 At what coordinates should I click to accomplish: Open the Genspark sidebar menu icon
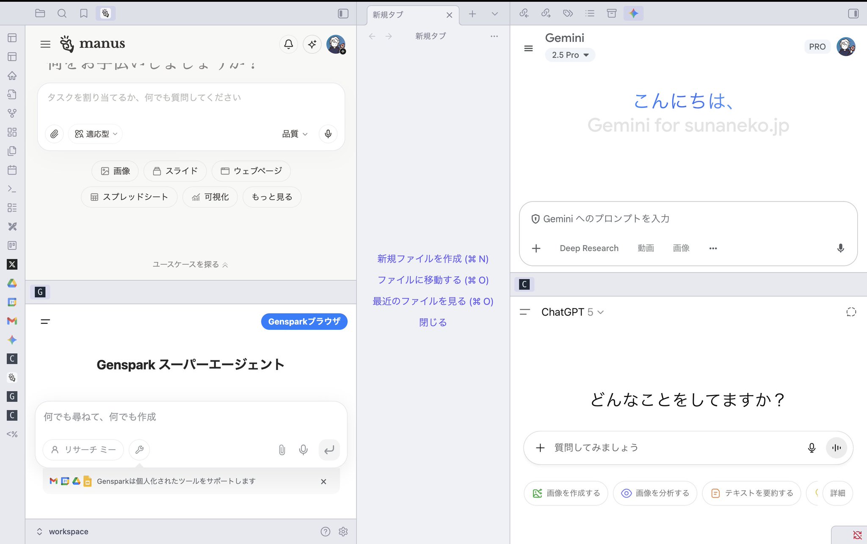45,322
